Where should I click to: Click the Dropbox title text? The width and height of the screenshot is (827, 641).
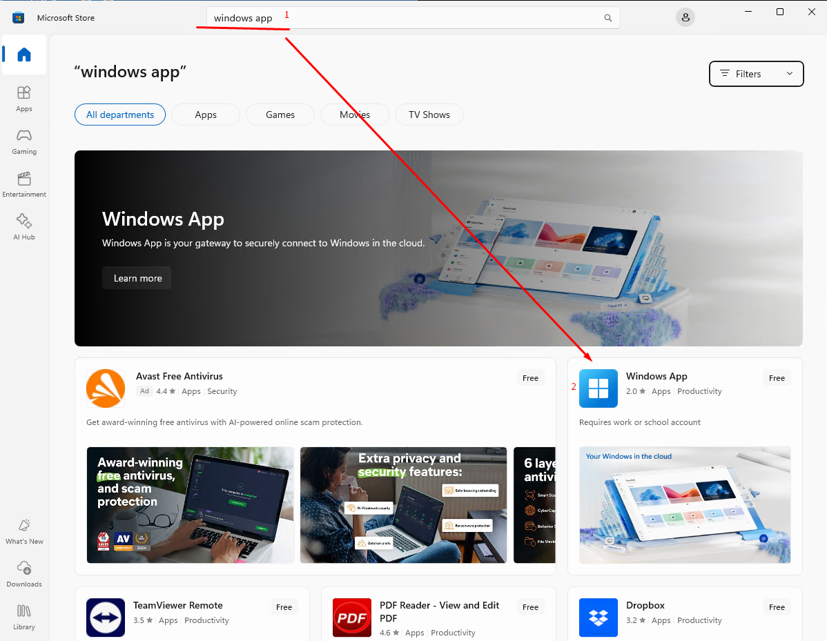[645, 605]
